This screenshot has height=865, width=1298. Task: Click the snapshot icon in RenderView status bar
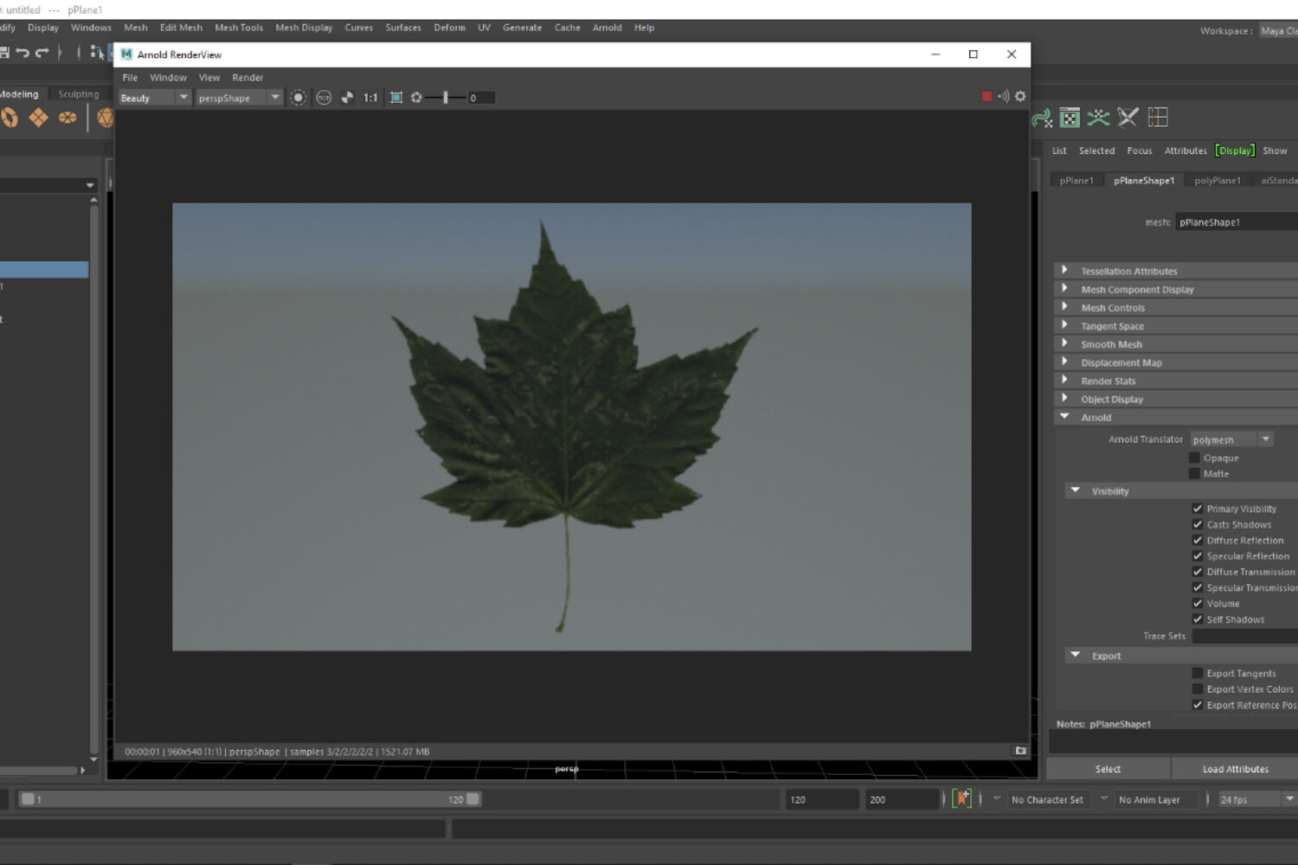pos(1020,751)
